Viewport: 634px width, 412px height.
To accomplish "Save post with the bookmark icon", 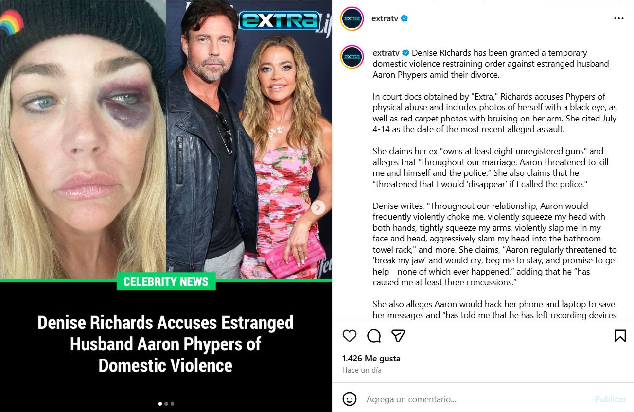I will pyautogui.click(x=620, y=336).
